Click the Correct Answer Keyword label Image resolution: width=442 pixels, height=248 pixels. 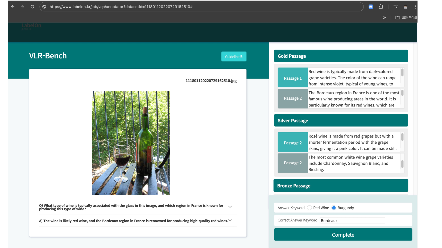298,220
